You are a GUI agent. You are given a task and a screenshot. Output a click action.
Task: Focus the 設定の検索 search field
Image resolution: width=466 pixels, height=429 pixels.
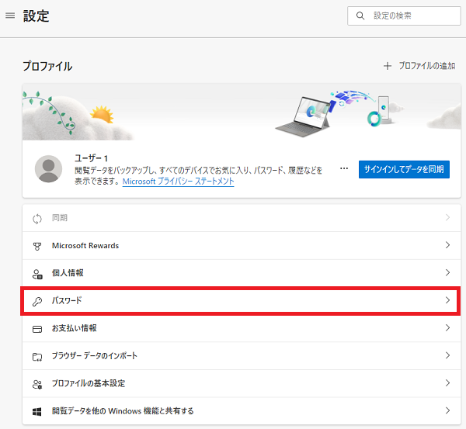point(404,16)
